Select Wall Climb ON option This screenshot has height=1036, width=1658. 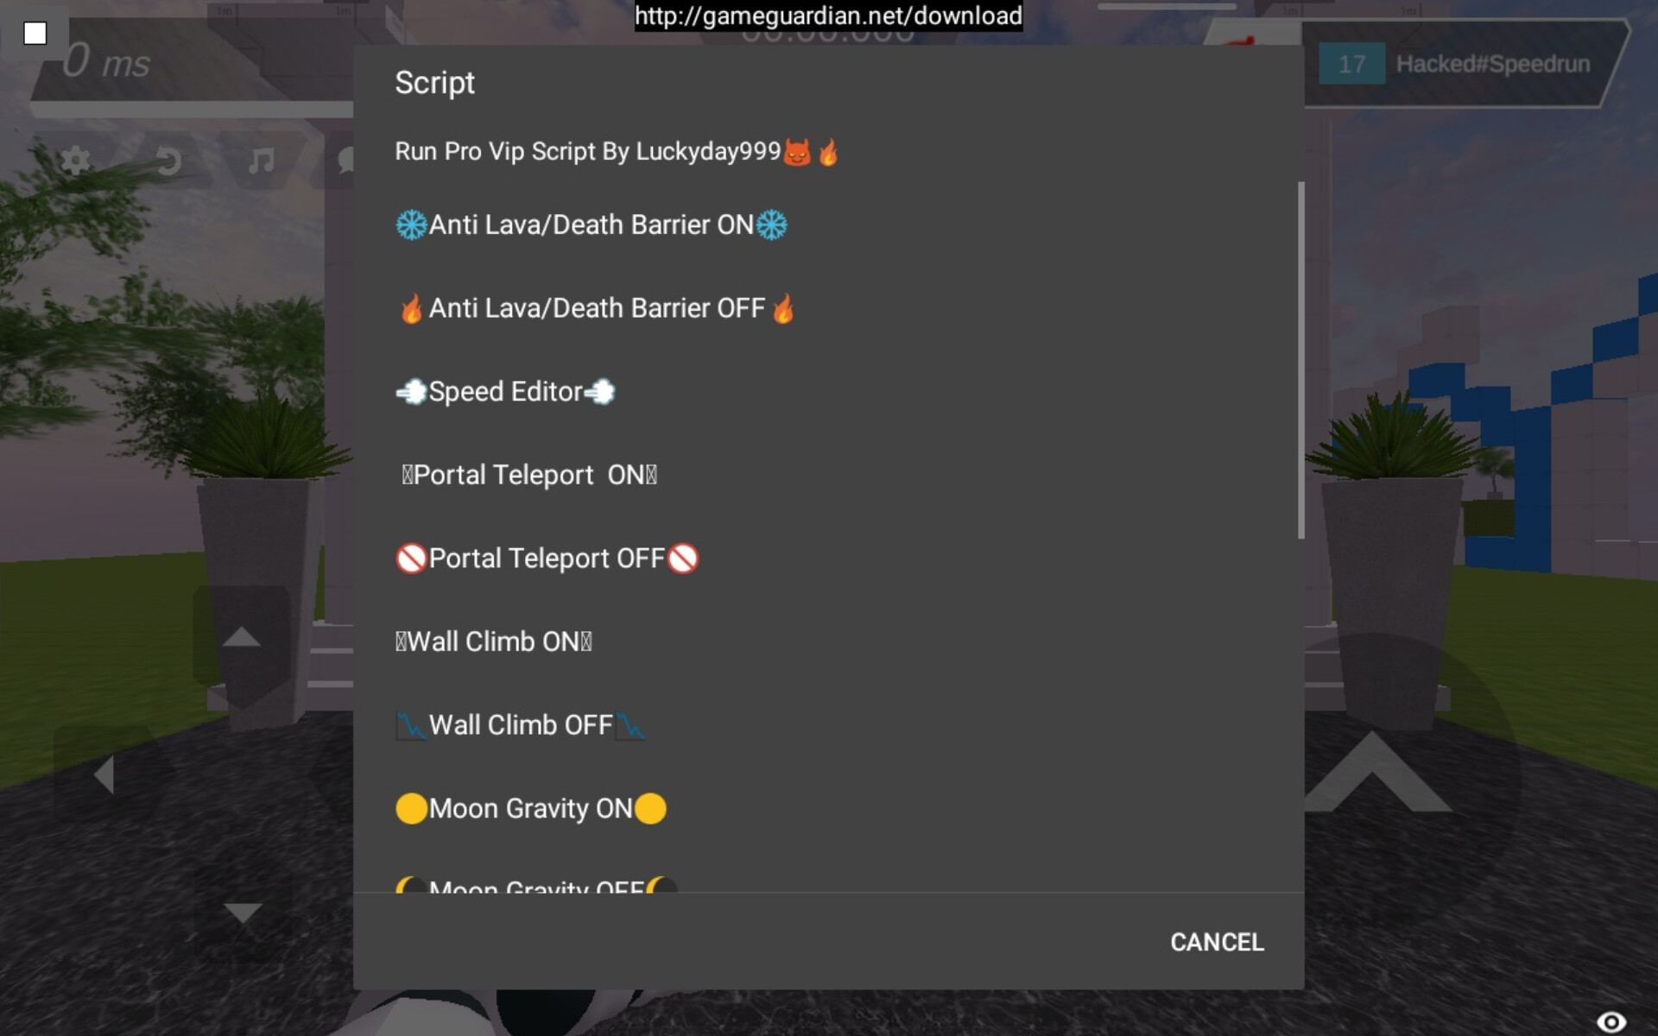(492, 641)
